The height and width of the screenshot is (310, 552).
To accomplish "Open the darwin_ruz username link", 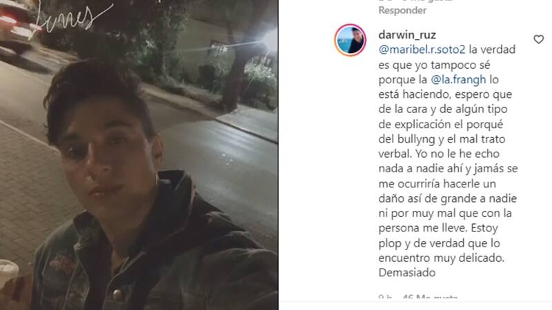I will (x=407, y=35).
